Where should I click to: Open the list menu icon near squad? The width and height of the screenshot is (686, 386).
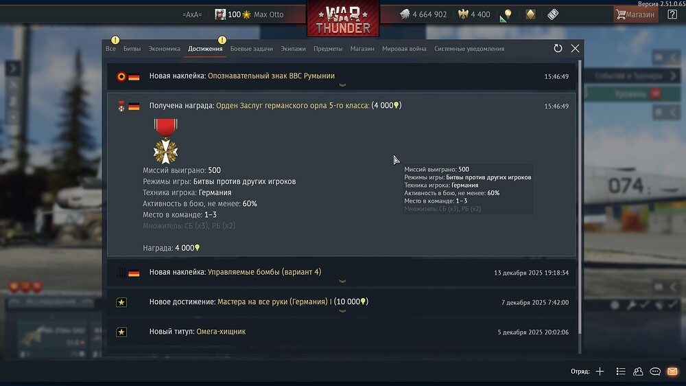tap(620, 372)
